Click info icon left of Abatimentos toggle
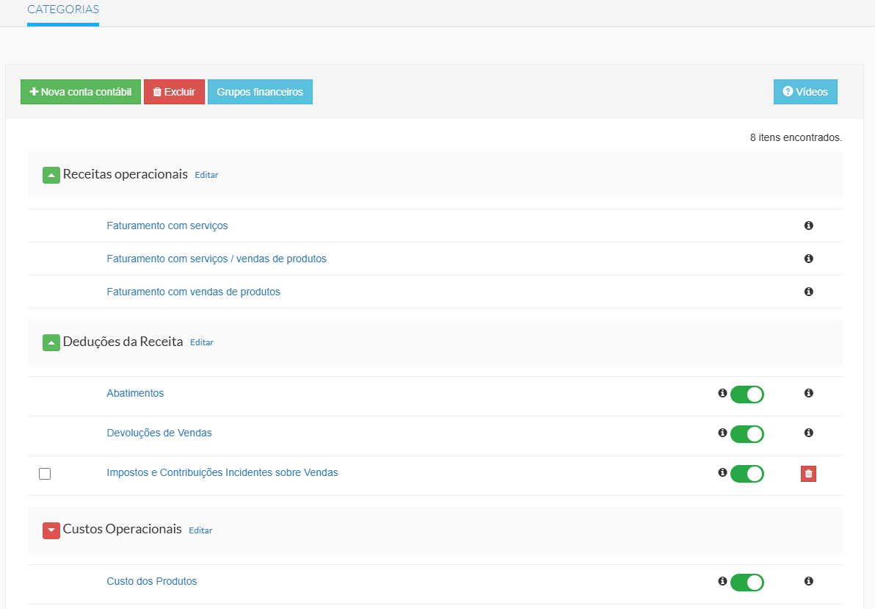 click(x=722, y=393)
